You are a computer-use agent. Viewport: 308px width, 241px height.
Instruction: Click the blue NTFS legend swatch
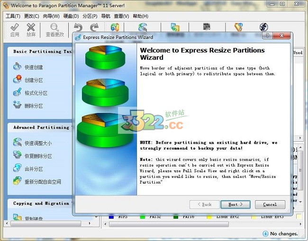(x=111, y=217)
